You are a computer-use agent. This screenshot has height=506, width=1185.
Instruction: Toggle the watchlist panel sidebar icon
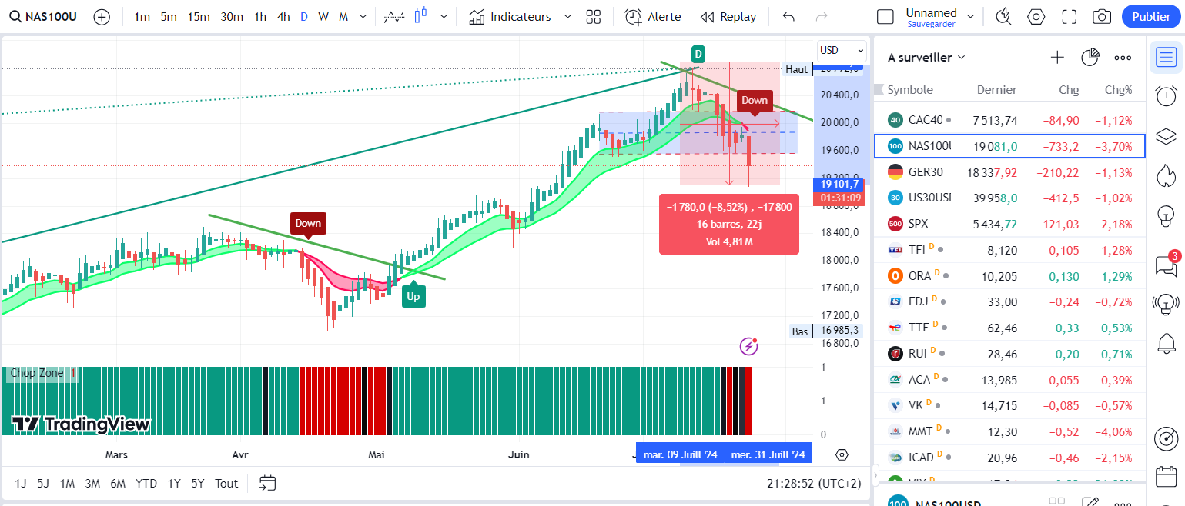1167,57
